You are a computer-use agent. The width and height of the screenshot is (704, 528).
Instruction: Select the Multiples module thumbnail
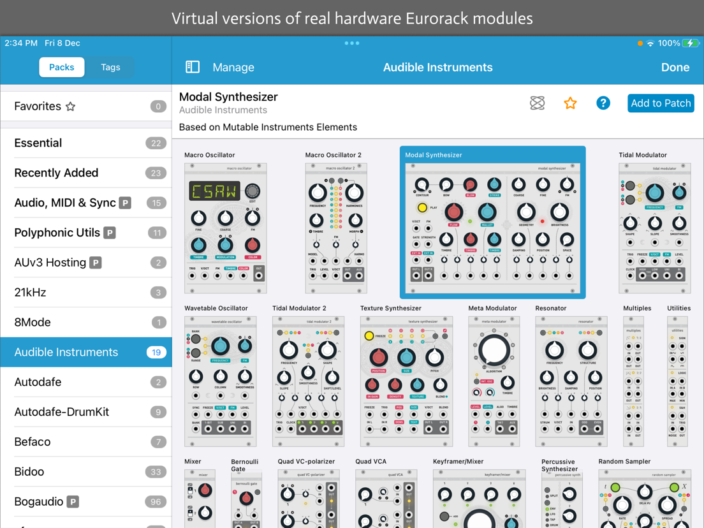pos(633,381)
